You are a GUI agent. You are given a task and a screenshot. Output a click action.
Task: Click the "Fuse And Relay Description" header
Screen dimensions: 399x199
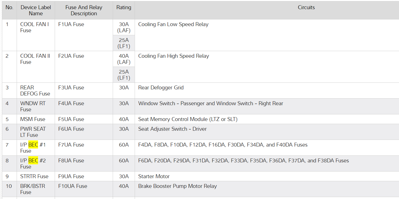[x=84, y=11]
